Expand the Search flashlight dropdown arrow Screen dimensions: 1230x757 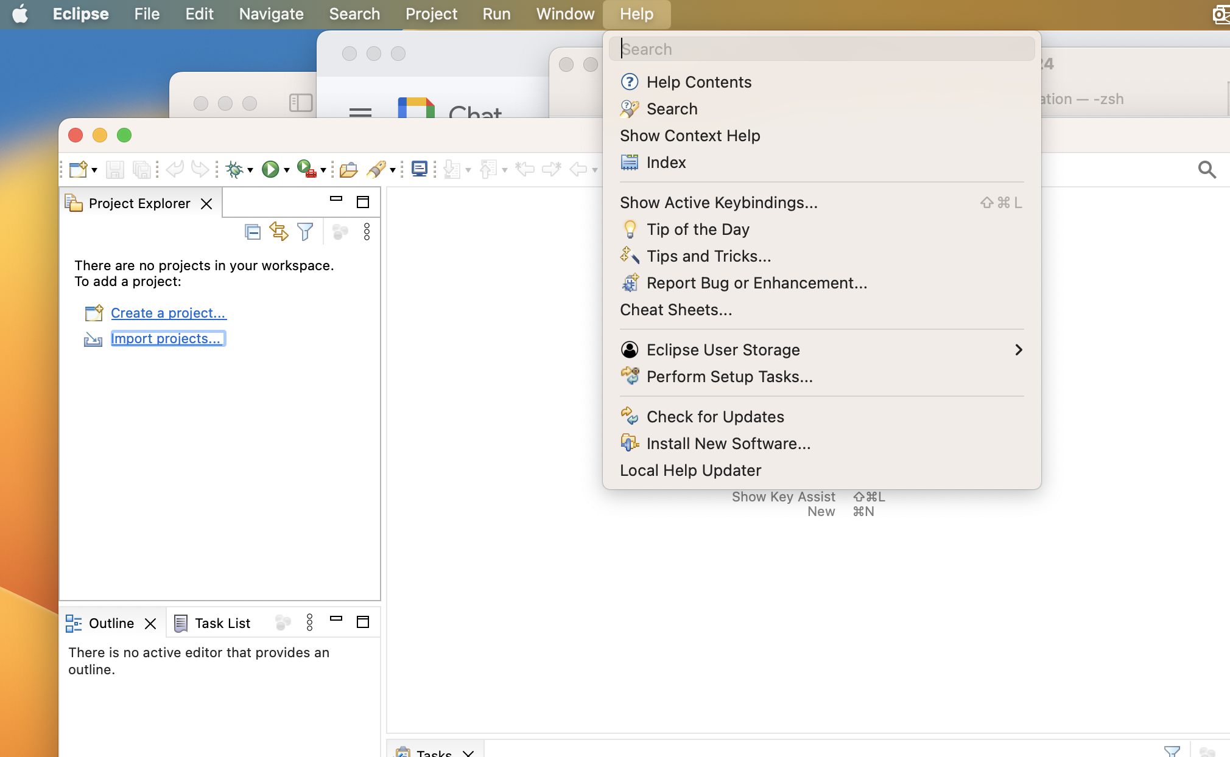(x=393, y=170)
